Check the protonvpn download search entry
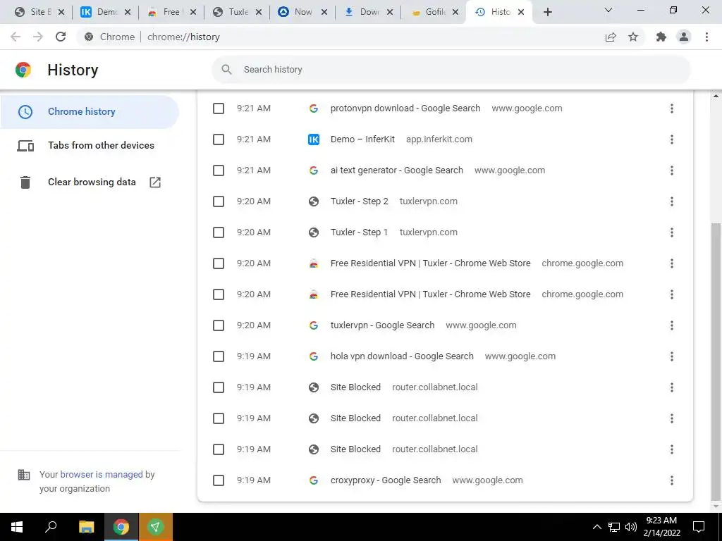This screenshot has height=541, width=722. (219, 108)
